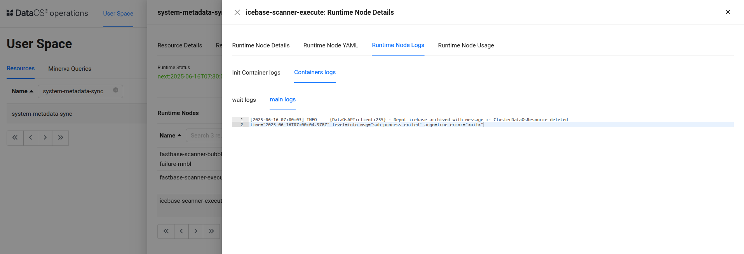Open the Runtime Node YAML tab

pos(331,45)
